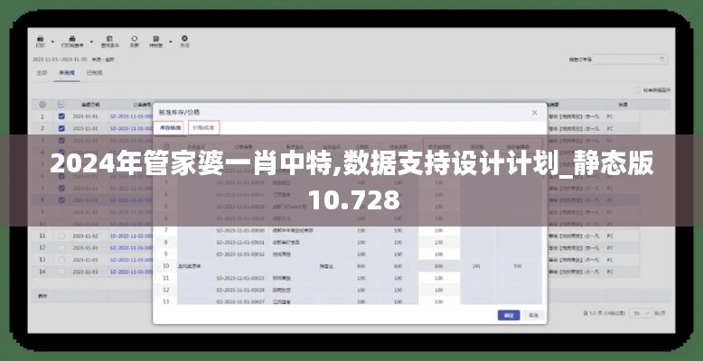
Task: Uncheck the checkbox in row 2
Action: pyautogui.click(x=61, y=128)
